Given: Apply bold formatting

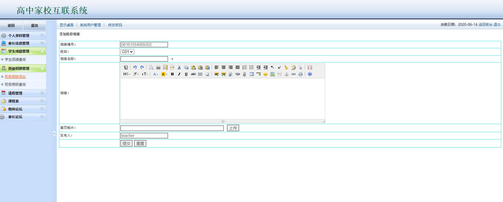Looking at the screenshot, I should pos(172,74).
